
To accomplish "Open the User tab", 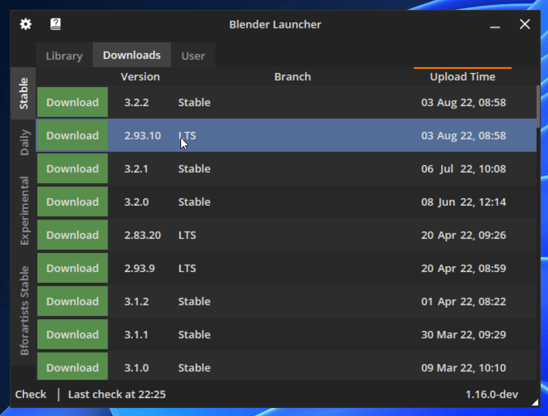I will 193,55.
